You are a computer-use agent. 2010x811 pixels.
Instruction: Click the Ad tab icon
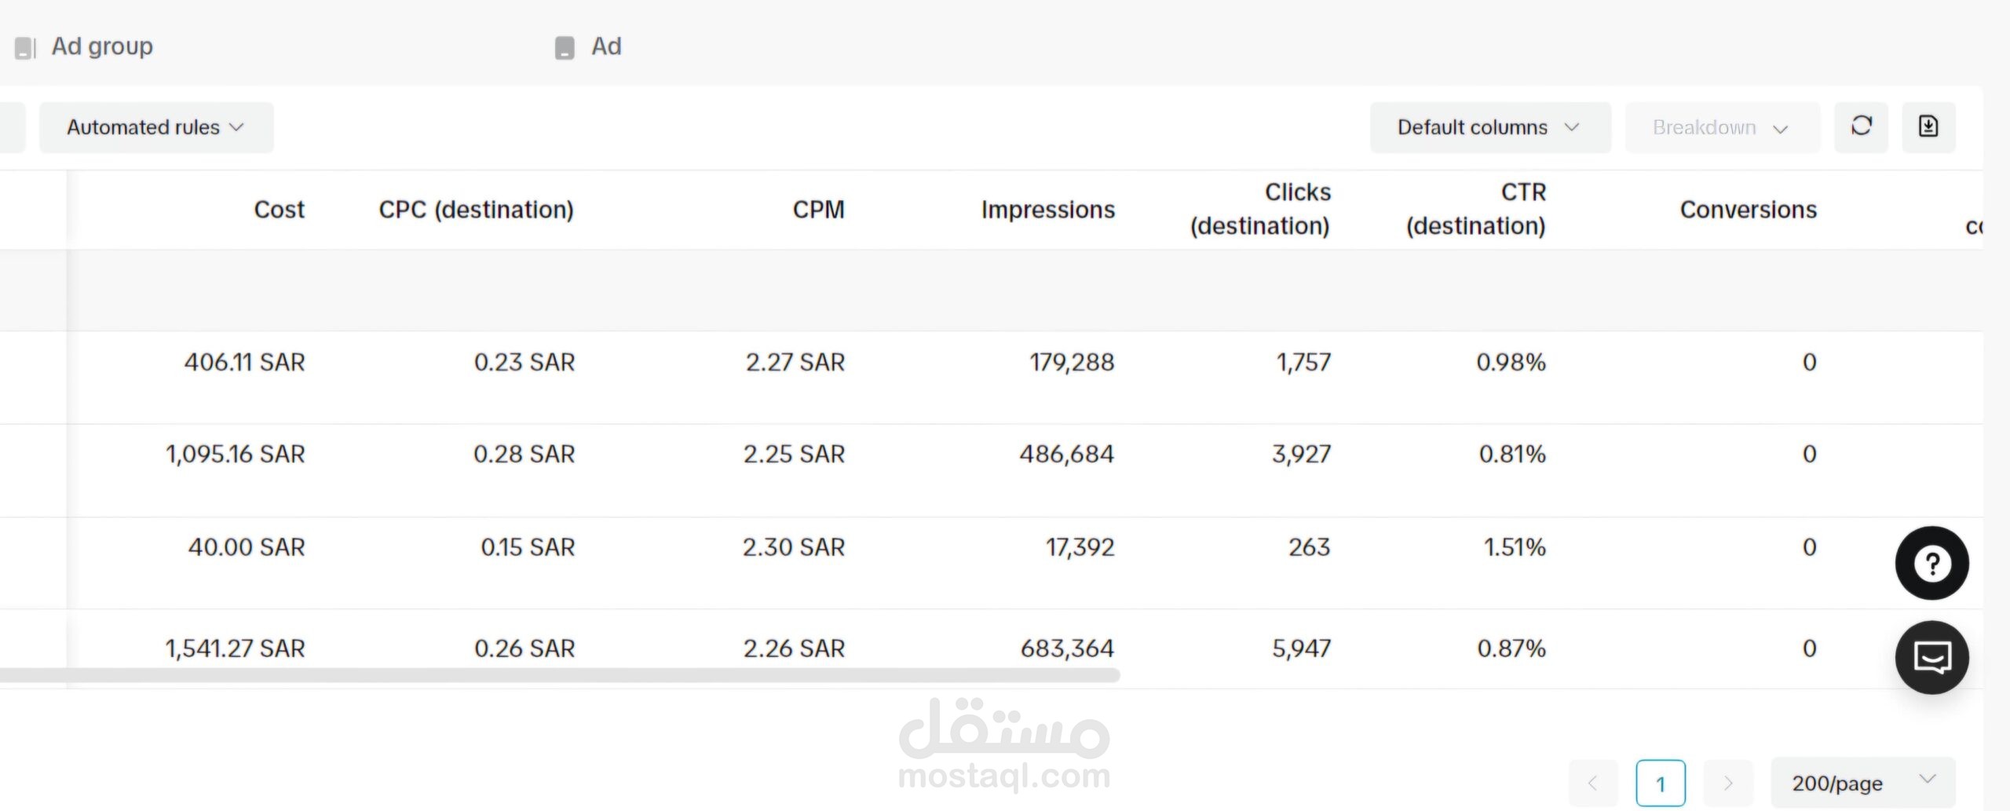(565, 48)
